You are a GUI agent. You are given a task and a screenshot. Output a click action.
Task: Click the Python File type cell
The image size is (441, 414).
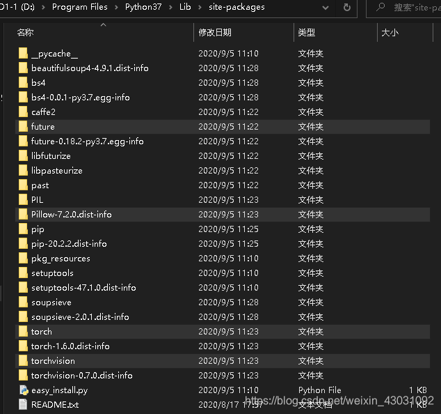tap(320, 390)
